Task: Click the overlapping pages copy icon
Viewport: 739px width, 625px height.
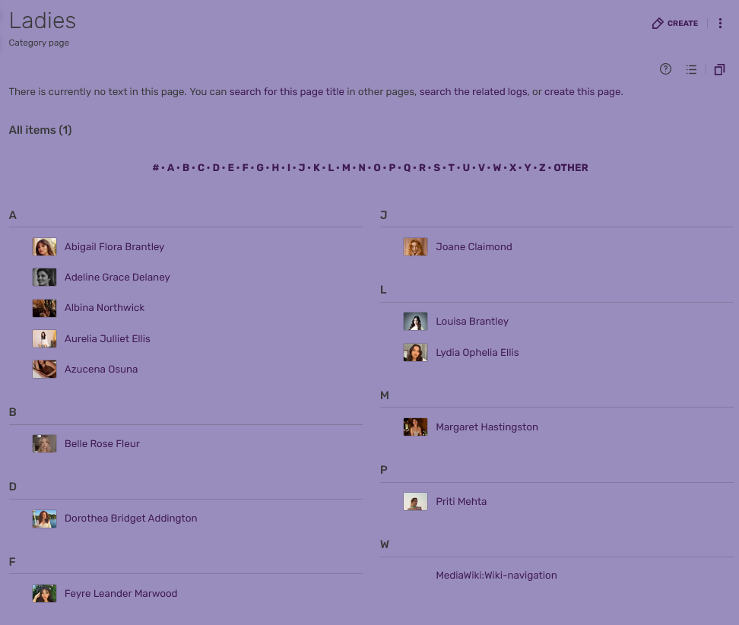Action: tap(719, 70)
